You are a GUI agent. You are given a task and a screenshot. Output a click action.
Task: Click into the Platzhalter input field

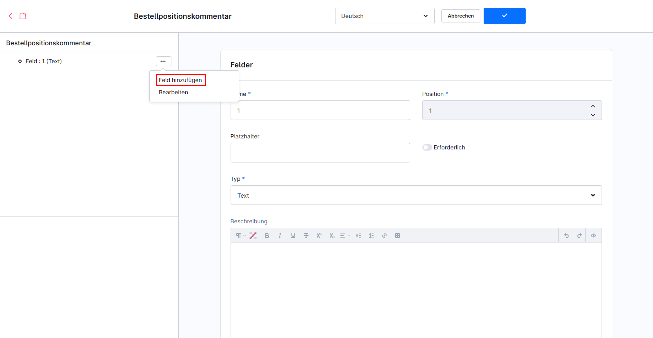tap(320, 153)
